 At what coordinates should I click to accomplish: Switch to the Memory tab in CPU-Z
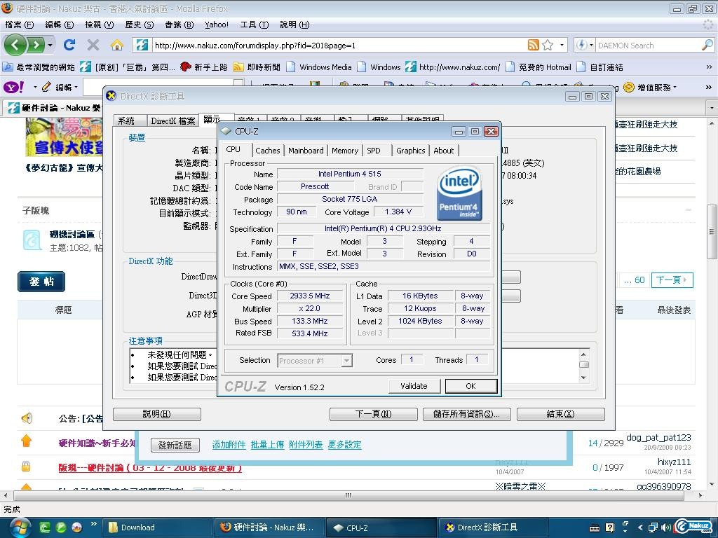pos(345,151)
